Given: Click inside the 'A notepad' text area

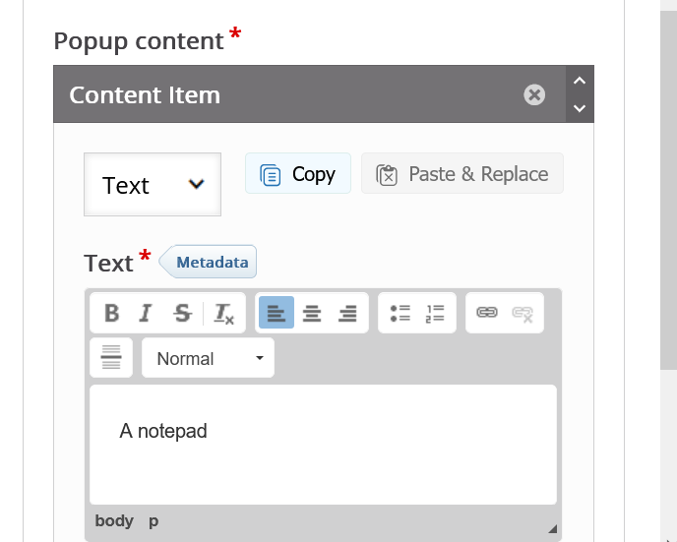Looking at the screenshot, I should point(323,443).
